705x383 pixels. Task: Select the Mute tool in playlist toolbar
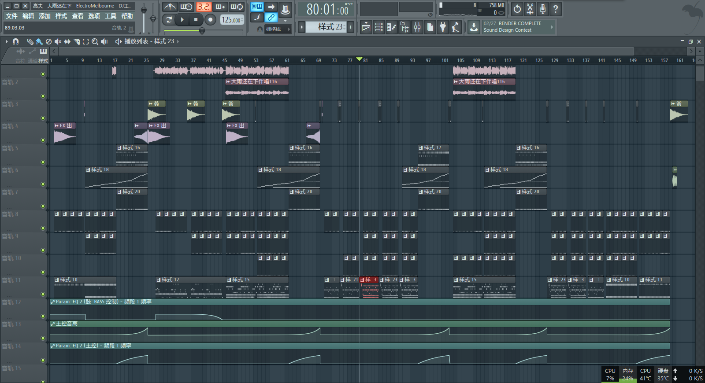point(58,41)
